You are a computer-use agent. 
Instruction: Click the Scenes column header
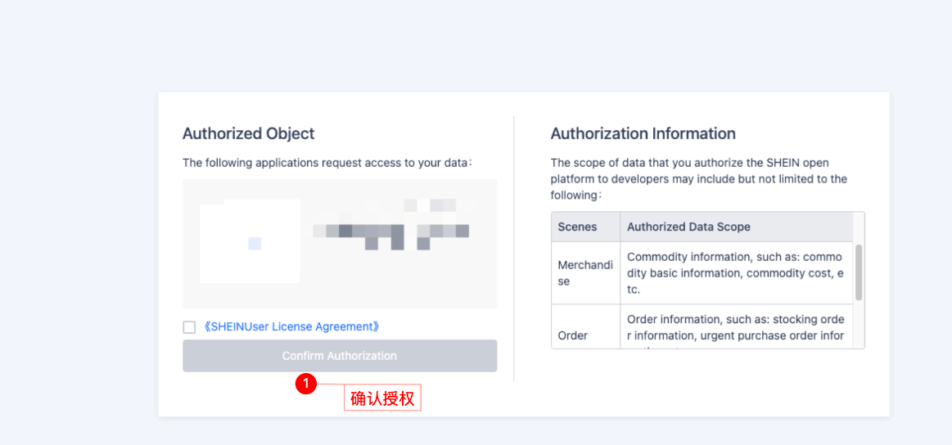tap(577, 227)
